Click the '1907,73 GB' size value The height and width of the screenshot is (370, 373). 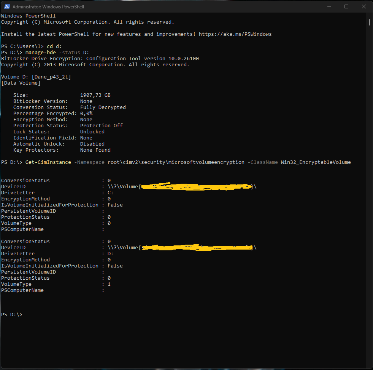(95, 95)
